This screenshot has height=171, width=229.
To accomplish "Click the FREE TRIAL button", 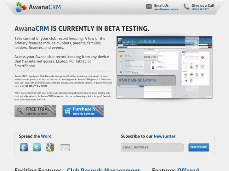I will 35,111.
